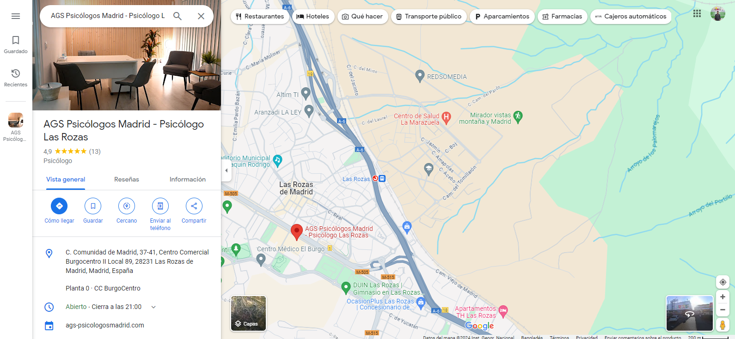Select Aranzadi LA LEY map marker
The image size is (735, 339).
pos(309,111)
